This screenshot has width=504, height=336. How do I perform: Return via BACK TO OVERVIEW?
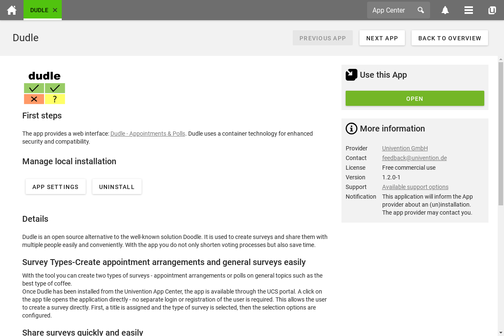pyautogui.click(x=449, y=38)
